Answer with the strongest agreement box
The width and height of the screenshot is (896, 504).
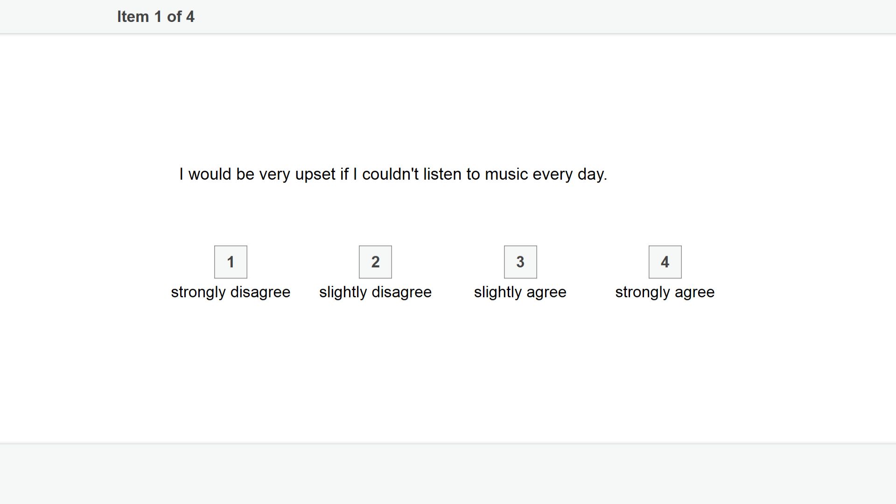pos(665,262)
